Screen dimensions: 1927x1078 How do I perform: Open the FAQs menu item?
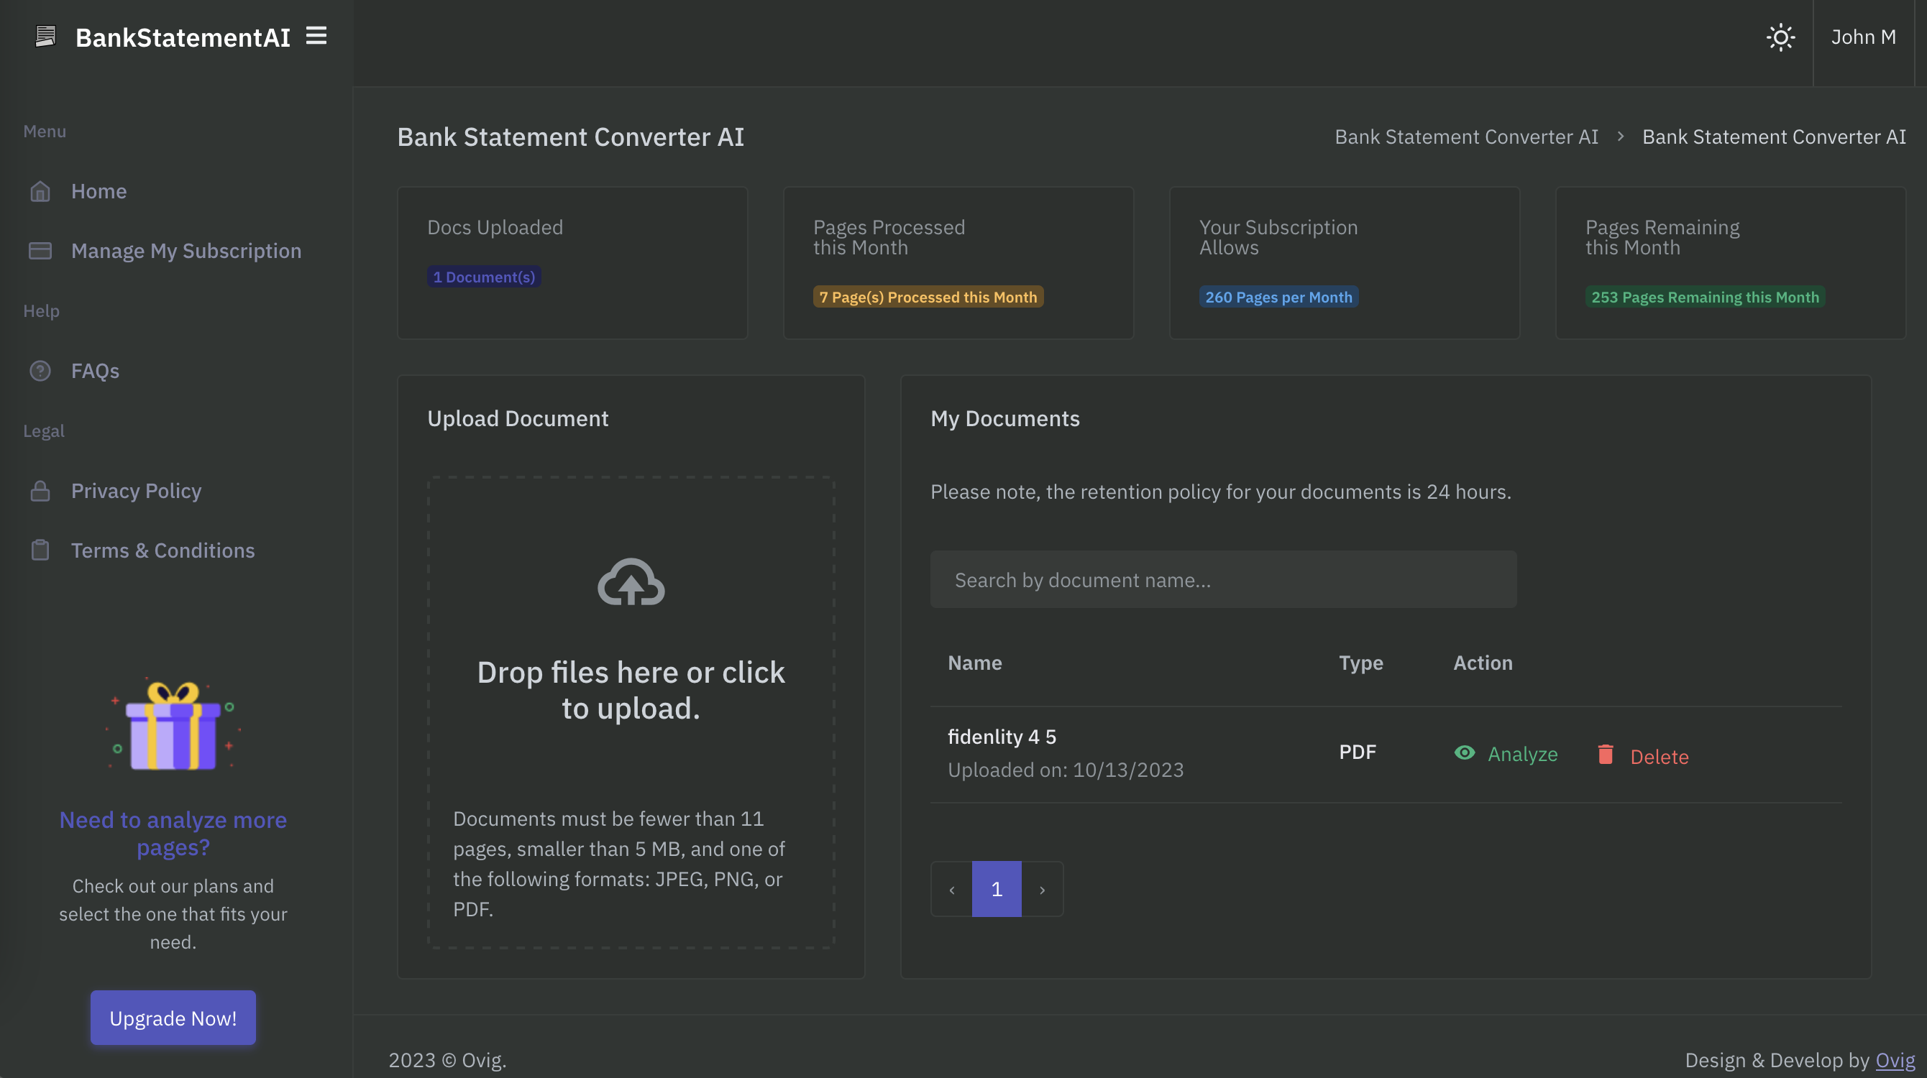tap(95, 371)
